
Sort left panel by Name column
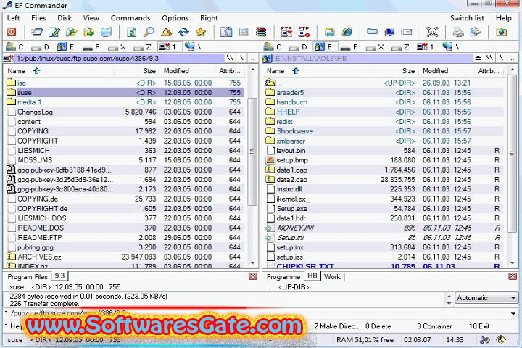pos(59,71)
